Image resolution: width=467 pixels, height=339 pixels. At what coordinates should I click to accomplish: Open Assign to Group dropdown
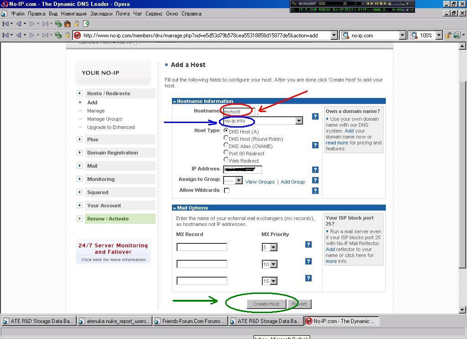239,180
